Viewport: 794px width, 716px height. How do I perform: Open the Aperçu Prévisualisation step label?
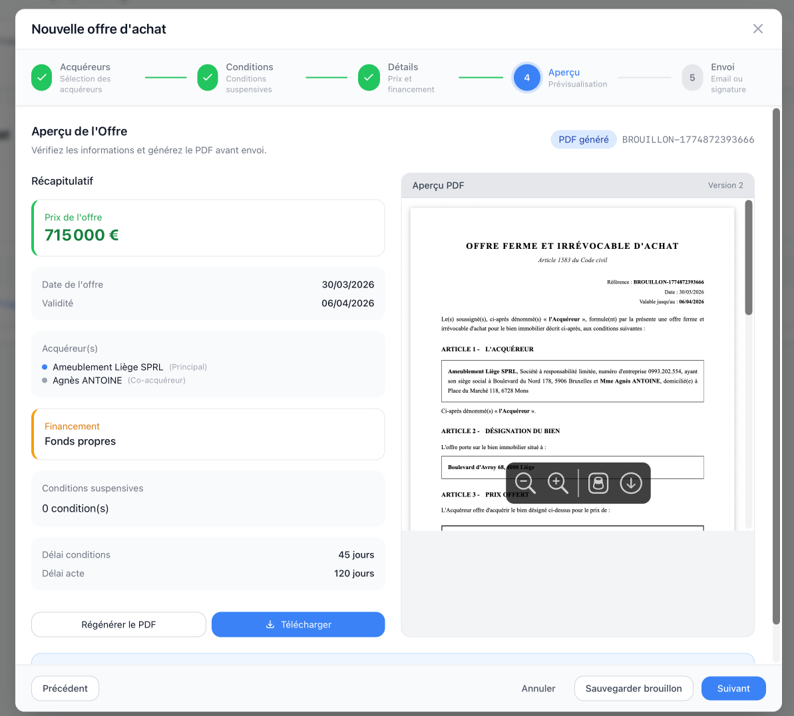[577, 77]
